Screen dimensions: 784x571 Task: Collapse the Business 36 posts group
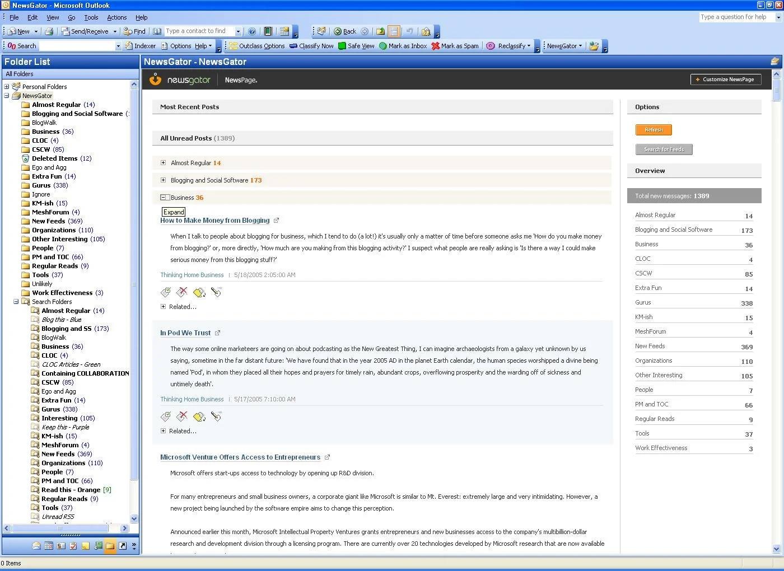[x=164, y=198]
